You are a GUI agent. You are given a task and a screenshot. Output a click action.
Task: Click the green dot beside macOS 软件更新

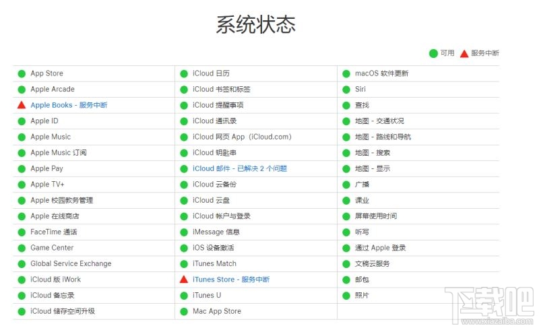click(x=346, y=73)
